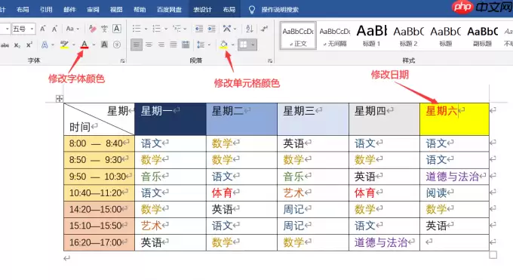Apply the yellow cell shading bucket button

(x=224, y=45)
